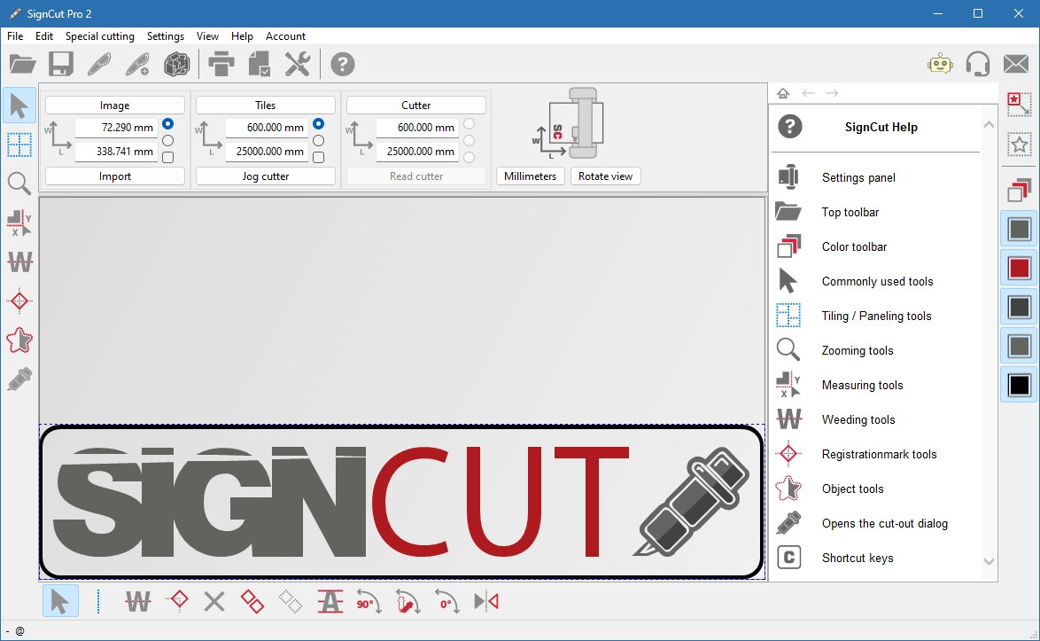Image resolution: width=1040 pixels, height=641 pixels.
Task: Click the headset support icon
Action: (978, 65)
